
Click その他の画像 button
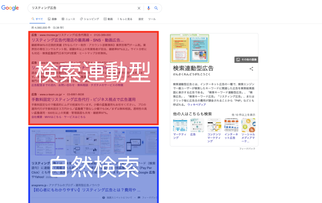[x=246, y=60]
